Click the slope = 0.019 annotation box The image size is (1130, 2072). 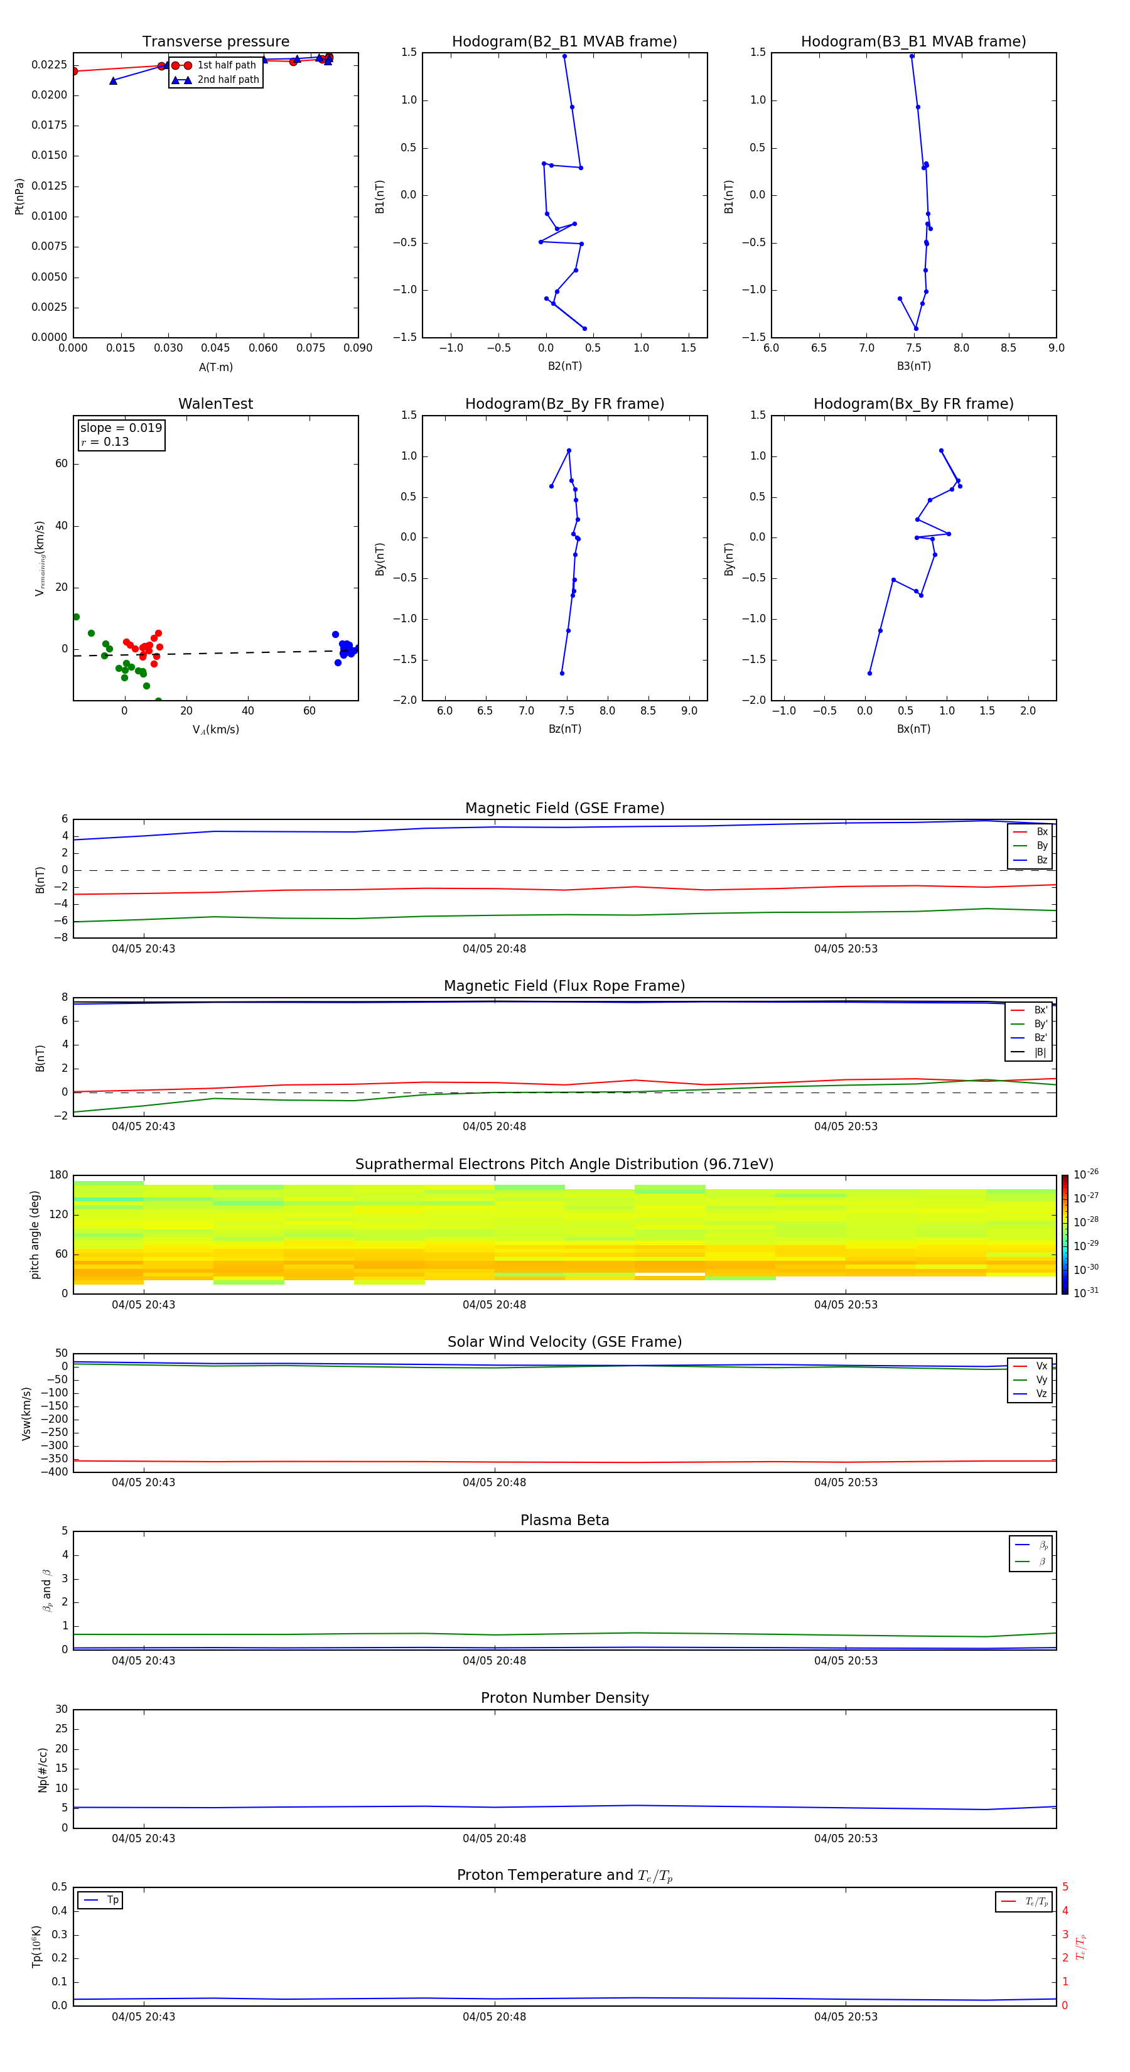pyautogui.click(x=121, y=434)
